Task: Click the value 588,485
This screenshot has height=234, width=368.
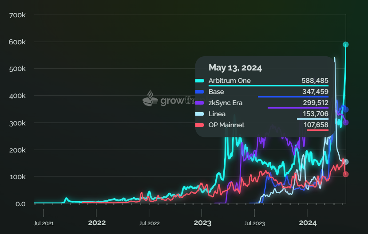Action: point(315,81)
